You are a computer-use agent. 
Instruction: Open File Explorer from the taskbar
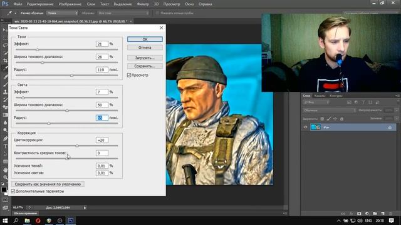tap(27, 221)
